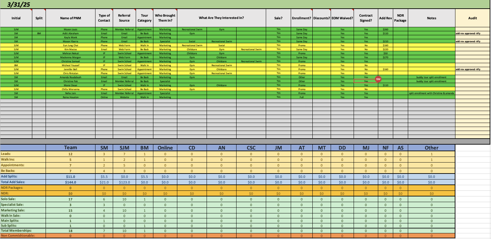Select the Discounts? column header
This screenshot has height=239, width=491.
coord(321,18)
